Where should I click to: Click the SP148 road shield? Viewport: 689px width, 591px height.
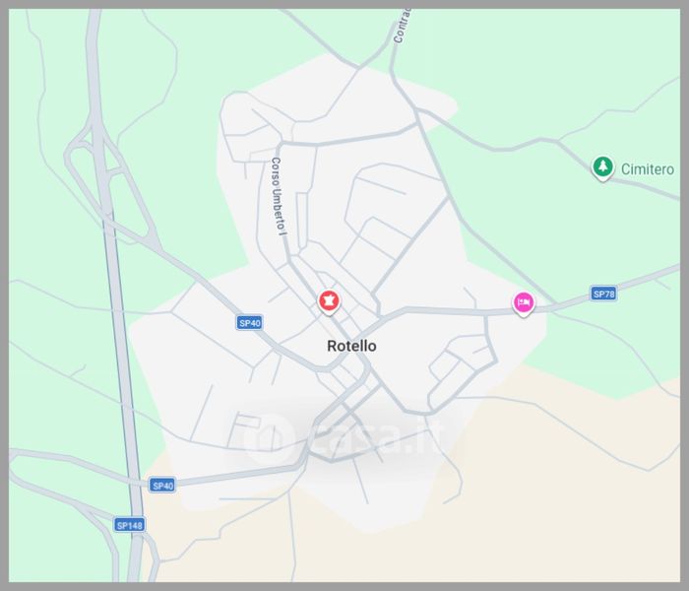pos(129,525)
